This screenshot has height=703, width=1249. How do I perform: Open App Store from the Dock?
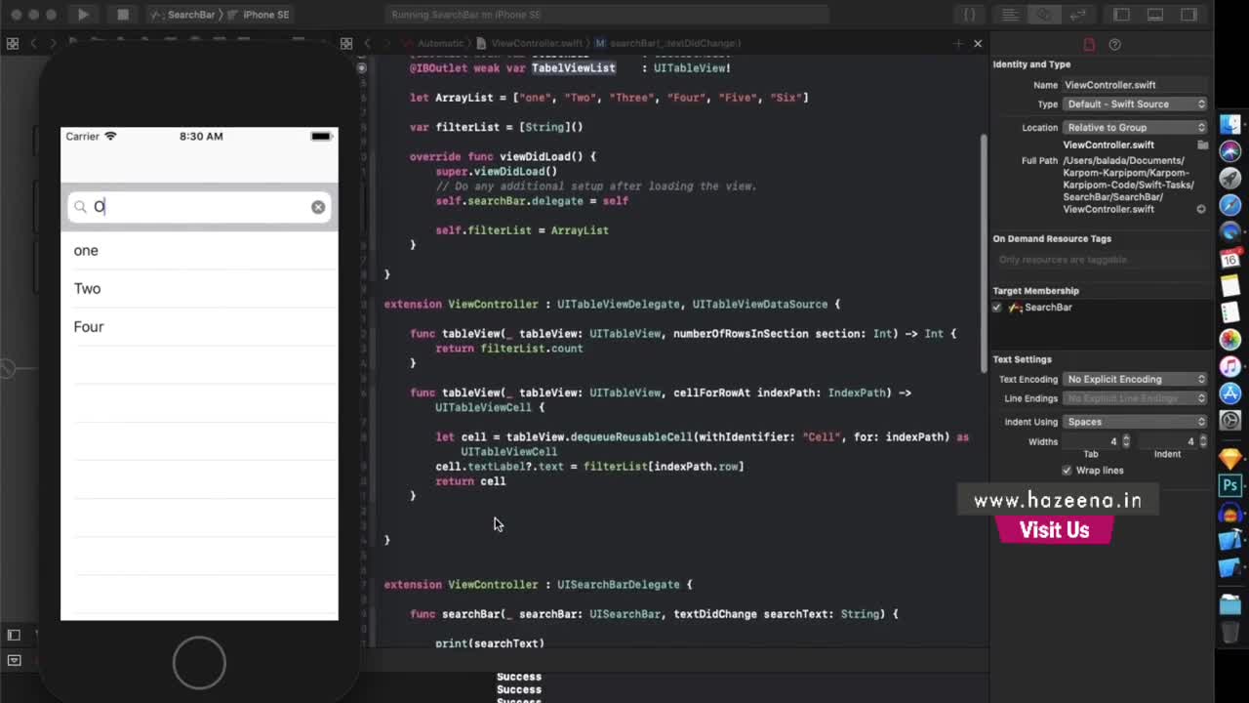coord(1230,393)
